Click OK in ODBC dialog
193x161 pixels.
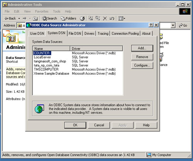75,125
